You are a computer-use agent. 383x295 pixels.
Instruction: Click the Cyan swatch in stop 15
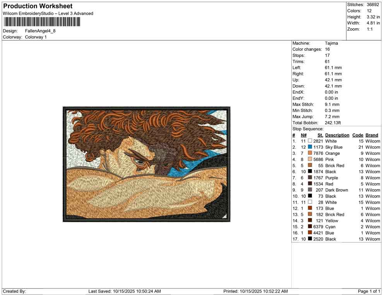[310, 226]
